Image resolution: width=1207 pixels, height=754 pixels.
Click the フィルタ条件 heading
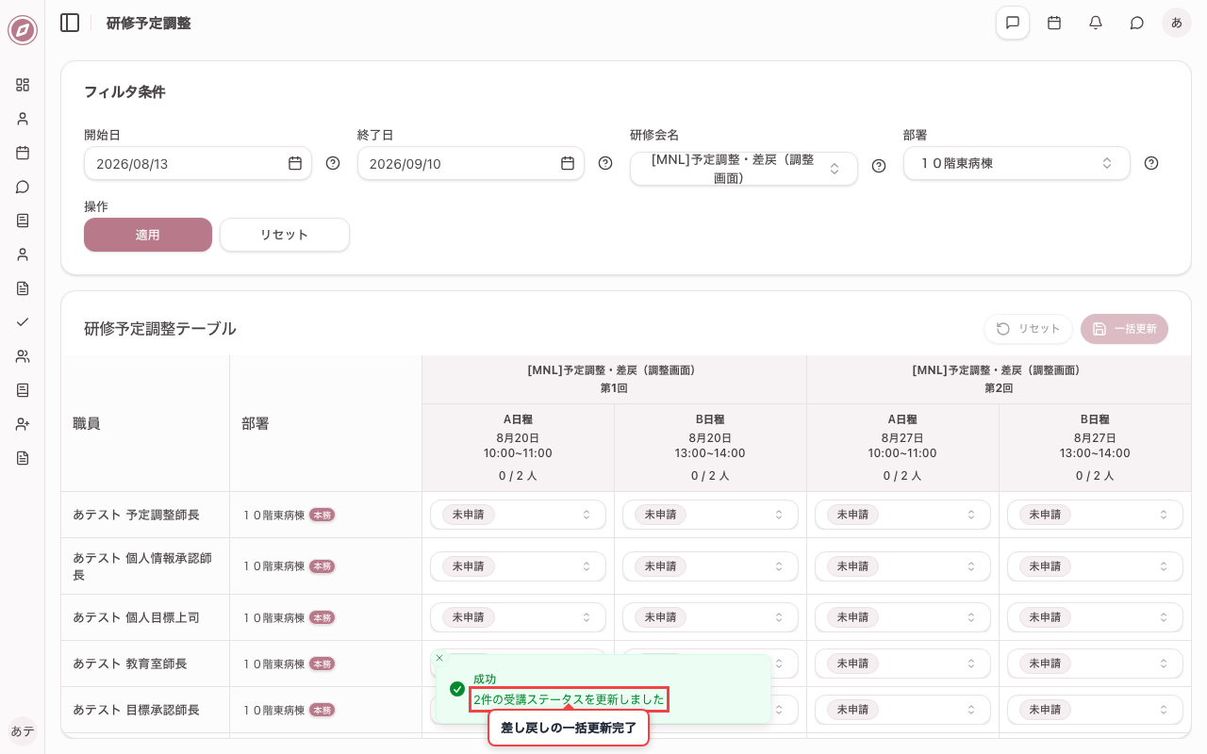[x=124, y=92]
